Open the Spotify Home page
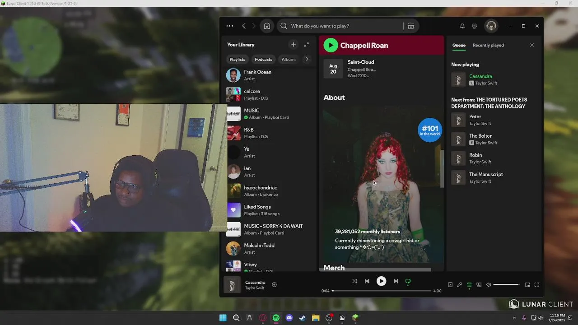 [267, 26]
